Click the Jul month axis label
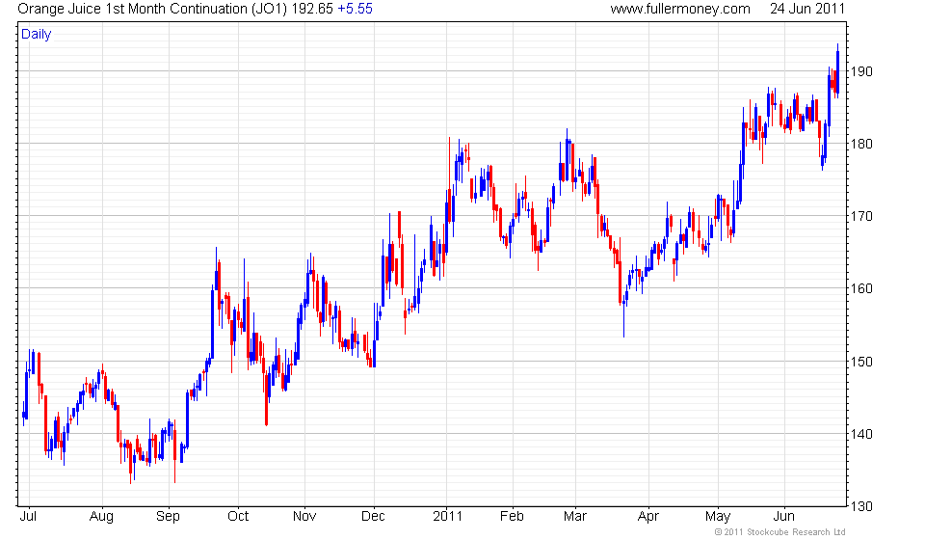Image resolution: width=925 pixels, height=540 pixels. [x=28, y=517]
